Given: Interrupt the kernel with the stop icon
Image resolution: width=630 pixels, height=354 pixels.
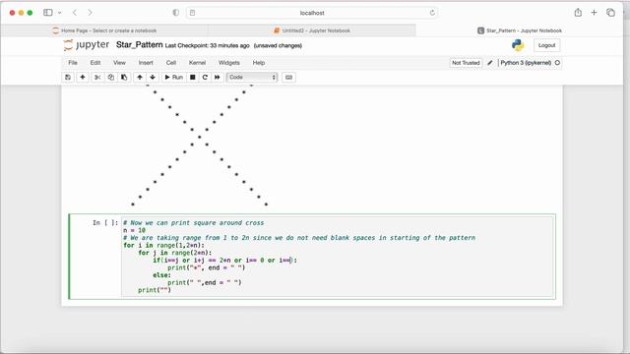Looking at the screenshot, I should 193,77.
